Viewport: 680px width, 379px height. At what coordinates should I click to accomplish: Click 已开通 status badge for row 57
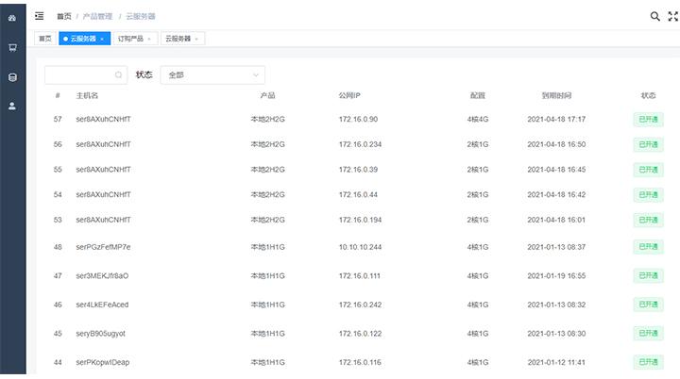coord(648,119)
